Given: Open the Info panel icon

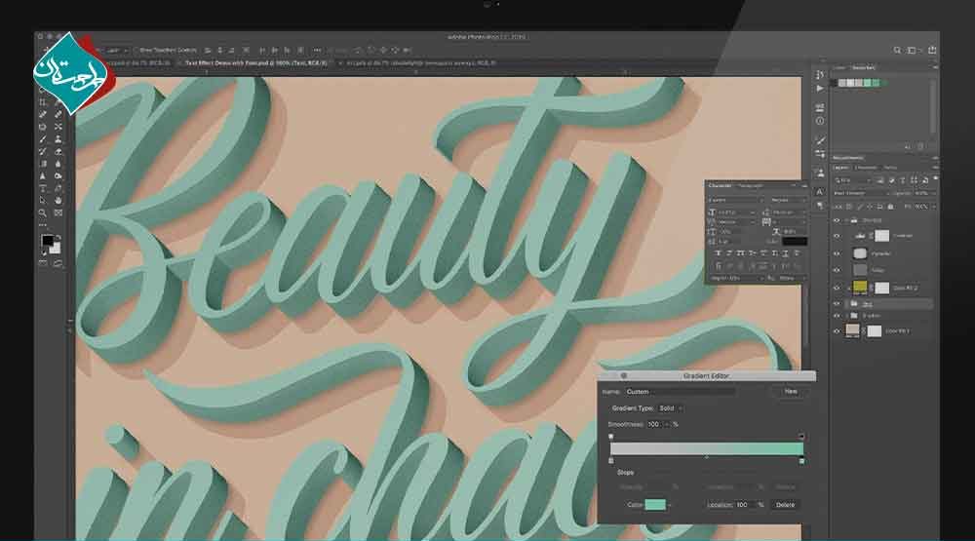Looking at the screenshot, I should (x=820, y=121).
